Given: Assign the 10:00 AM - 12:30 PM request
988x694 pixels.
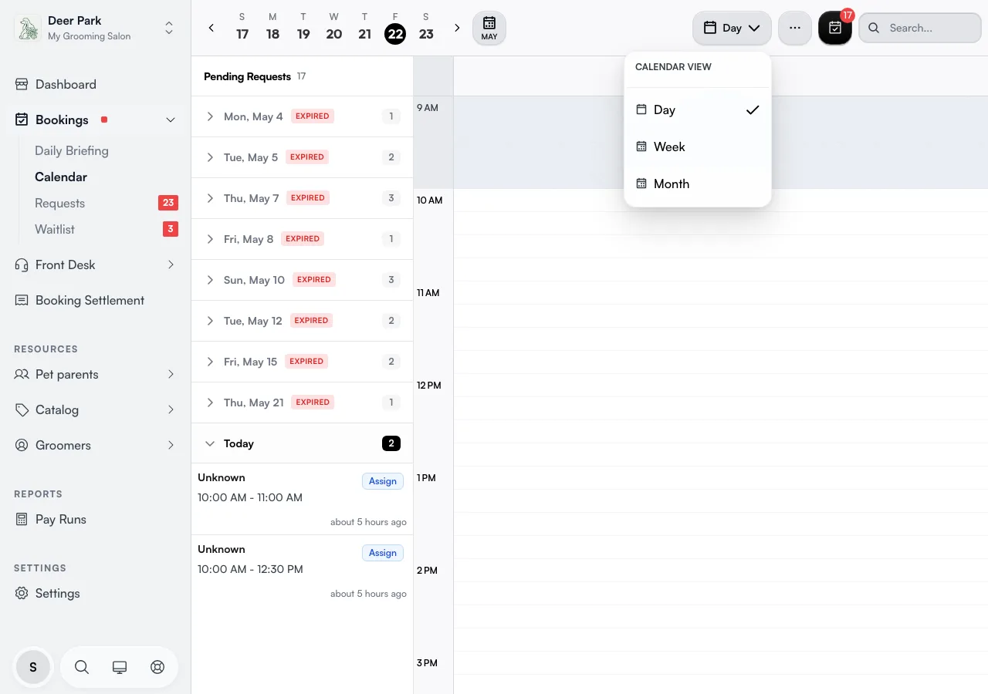Looking at the screenshot, I should tap(383, 553).
